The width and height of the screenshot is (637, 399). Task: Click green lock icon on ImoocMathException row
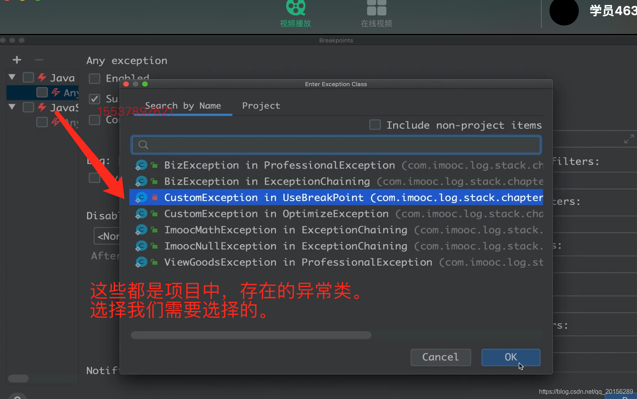[x=154, y=230]
